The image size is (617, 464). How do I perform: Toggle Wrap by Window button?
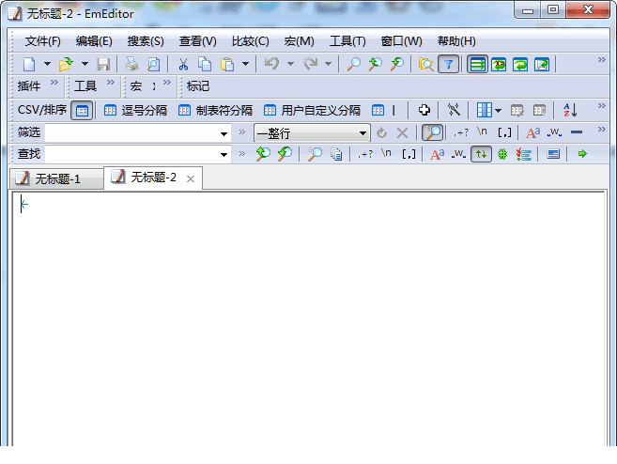tap(520, 64)
